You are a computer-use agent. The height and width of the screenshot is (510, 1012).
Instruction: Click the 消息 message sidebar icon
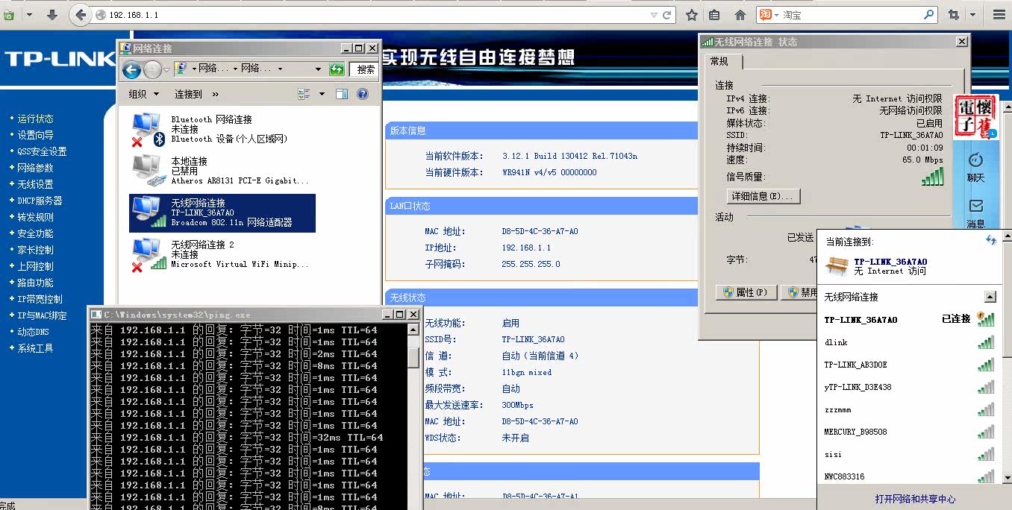tap(975, 213)
